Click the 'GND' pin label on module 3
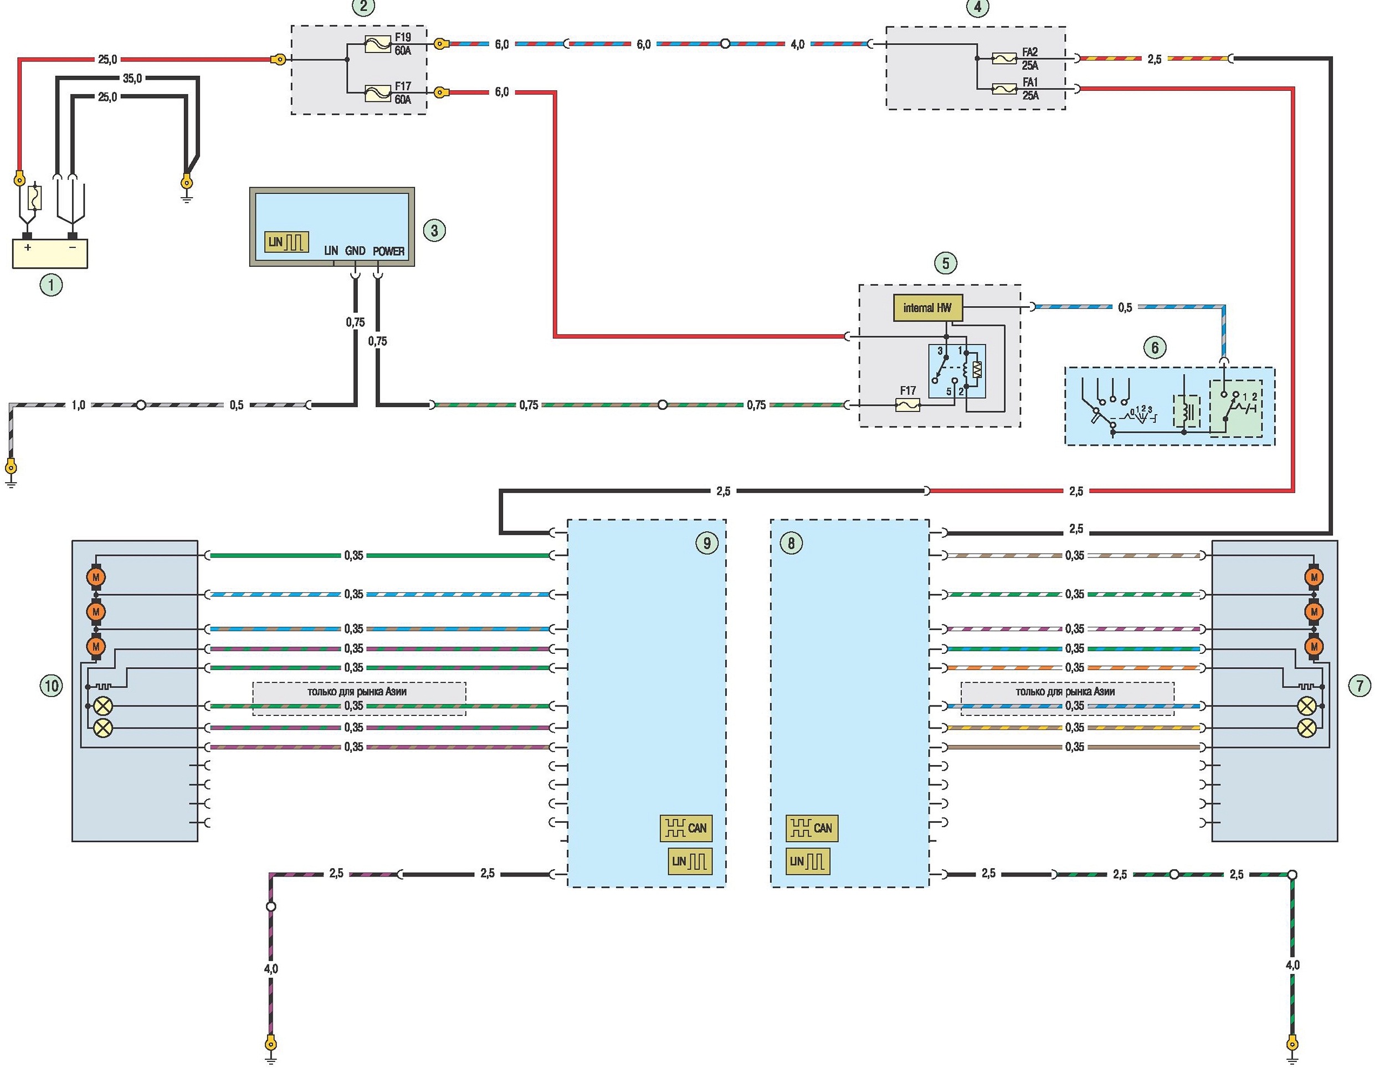This screenshot has width=1385, height=1078. click(x=355, y=251)
